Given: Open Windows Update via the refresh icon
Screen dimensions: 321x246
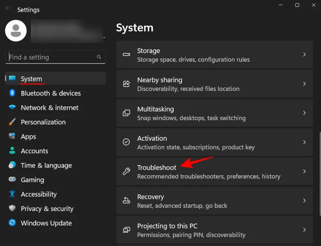Looking at the screenshot, I should click(x=11, y=223).
